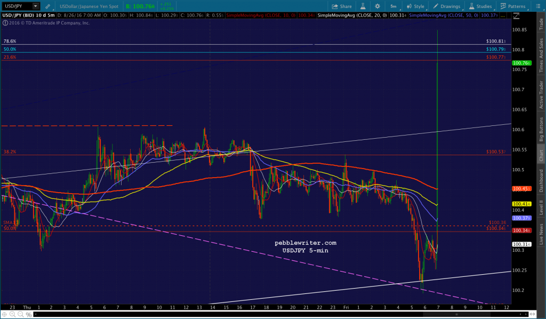Click the D: 8/26/16 7:00 AM date readout
Image resolution: width=546 pixels, height=319 pixels.
79,15
